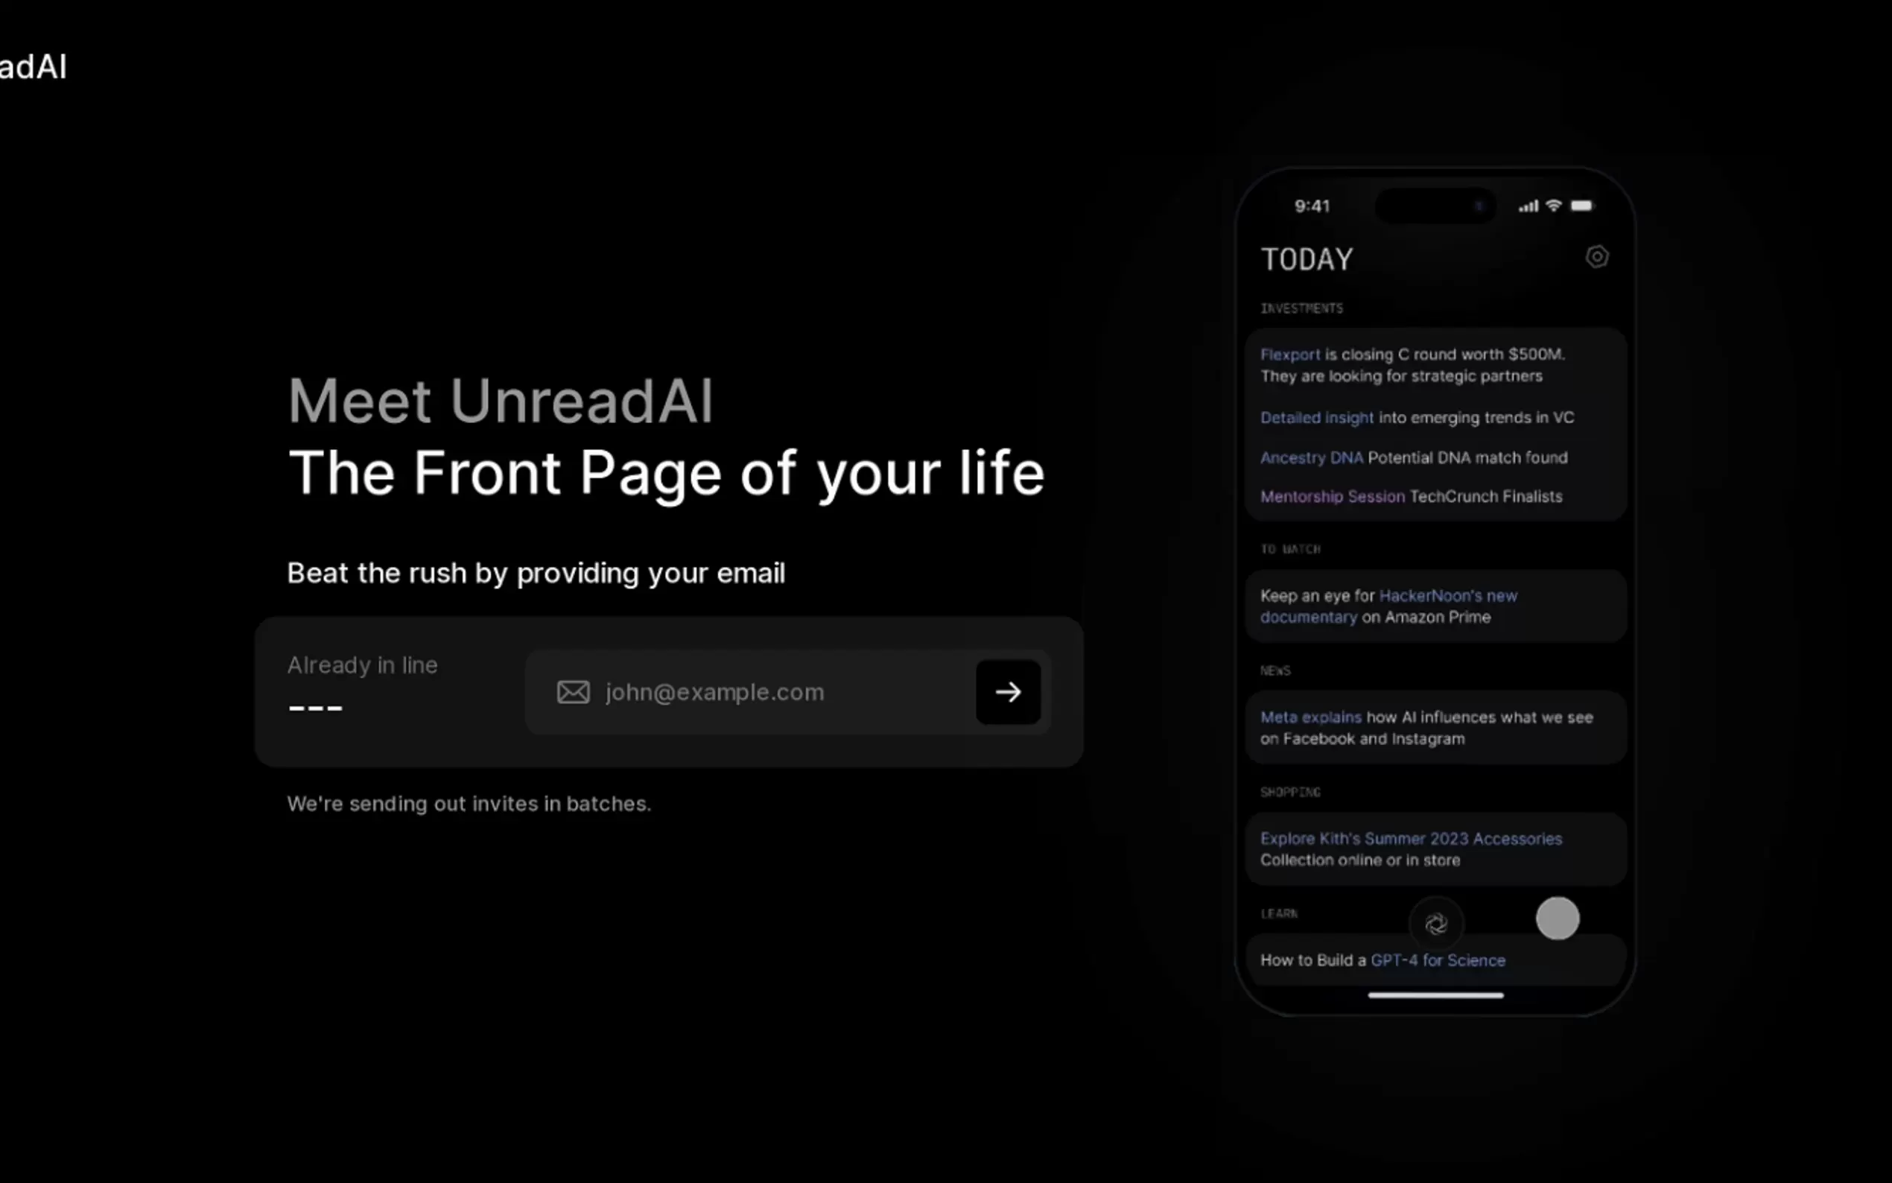Select the gray circular avatar near Learn section
This screenshot has width=1892, height=1183.
[1558, 919]
